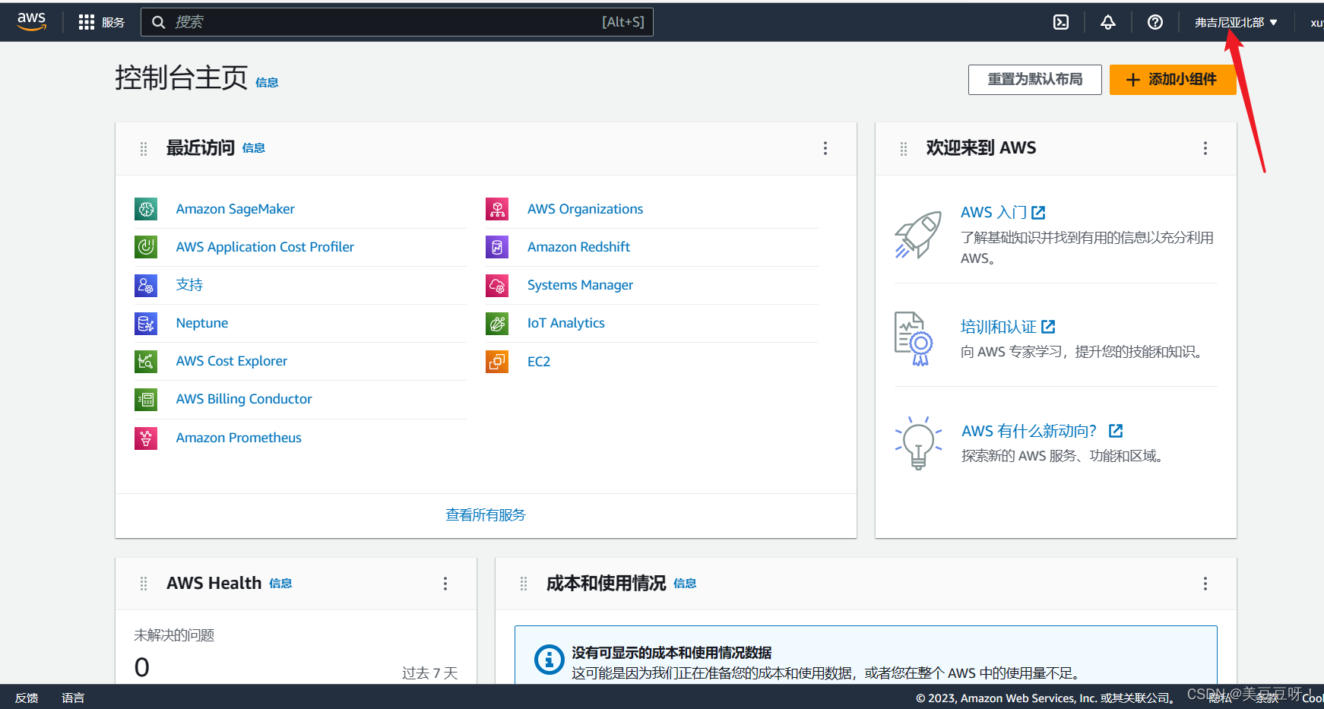The image size is (1324, 709).
Task: Click the Neptune service icon
Action: tap(146, 323)
